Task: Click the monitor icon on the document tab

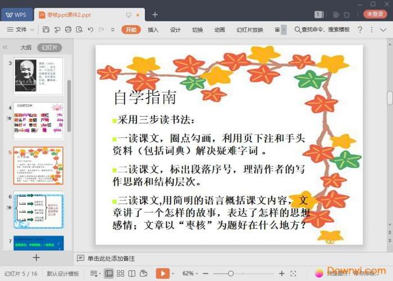Action: 129,15
